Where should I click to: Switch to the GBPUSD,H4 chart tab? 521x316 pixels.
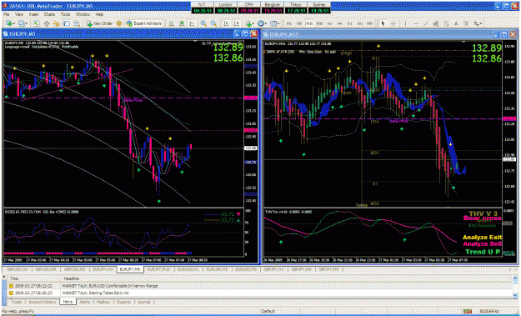click(x=18, y=269)
